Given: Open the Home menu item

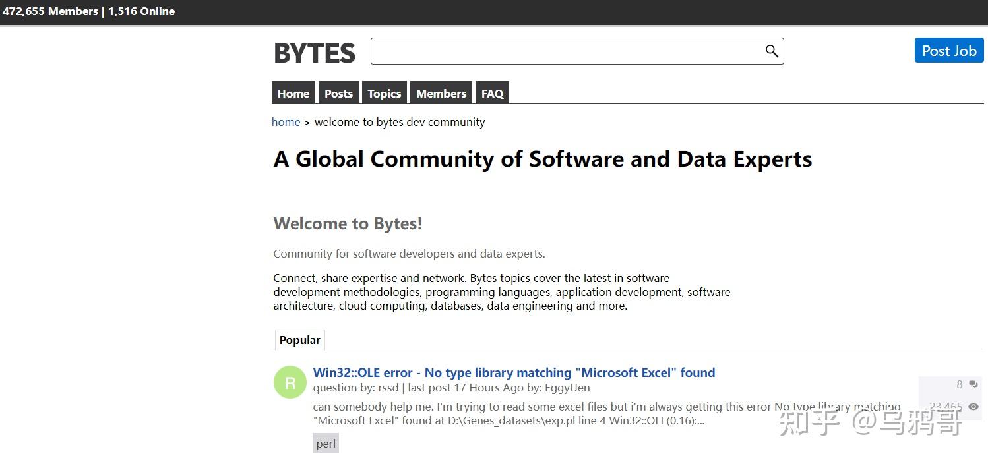Looking at the screenshot, I should [293, 94].
